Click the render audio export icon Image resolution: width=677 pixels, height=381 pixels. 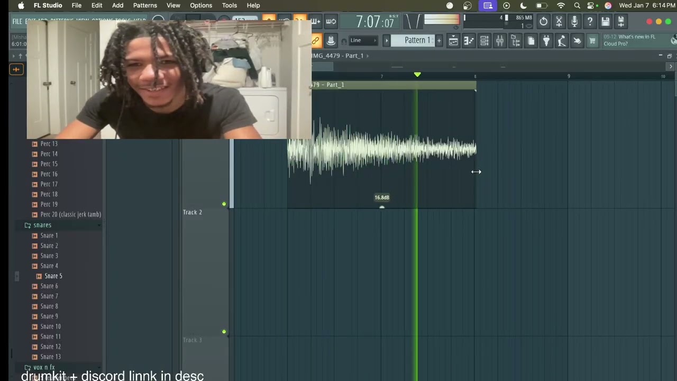point(621,22)
